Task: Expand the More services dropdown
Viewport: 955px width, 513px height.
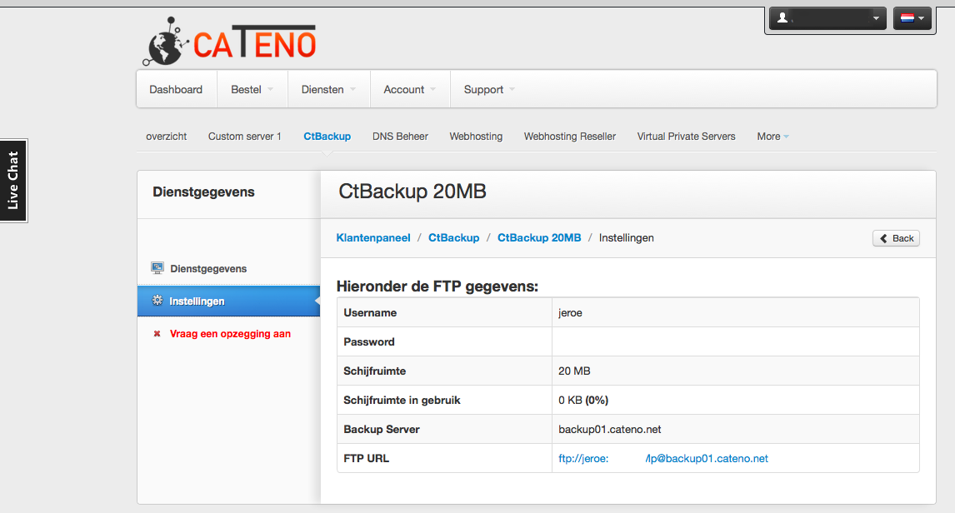Action: [x=772, y=137]
